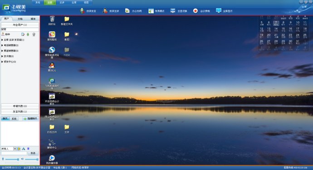Start recording with the red 会议录制 icon
This screenshot has width=313, height=170.
[196, 11]
